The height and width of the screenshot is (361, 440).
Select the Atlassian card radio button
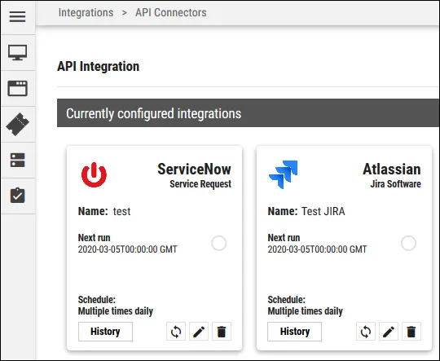pos(408,243)
